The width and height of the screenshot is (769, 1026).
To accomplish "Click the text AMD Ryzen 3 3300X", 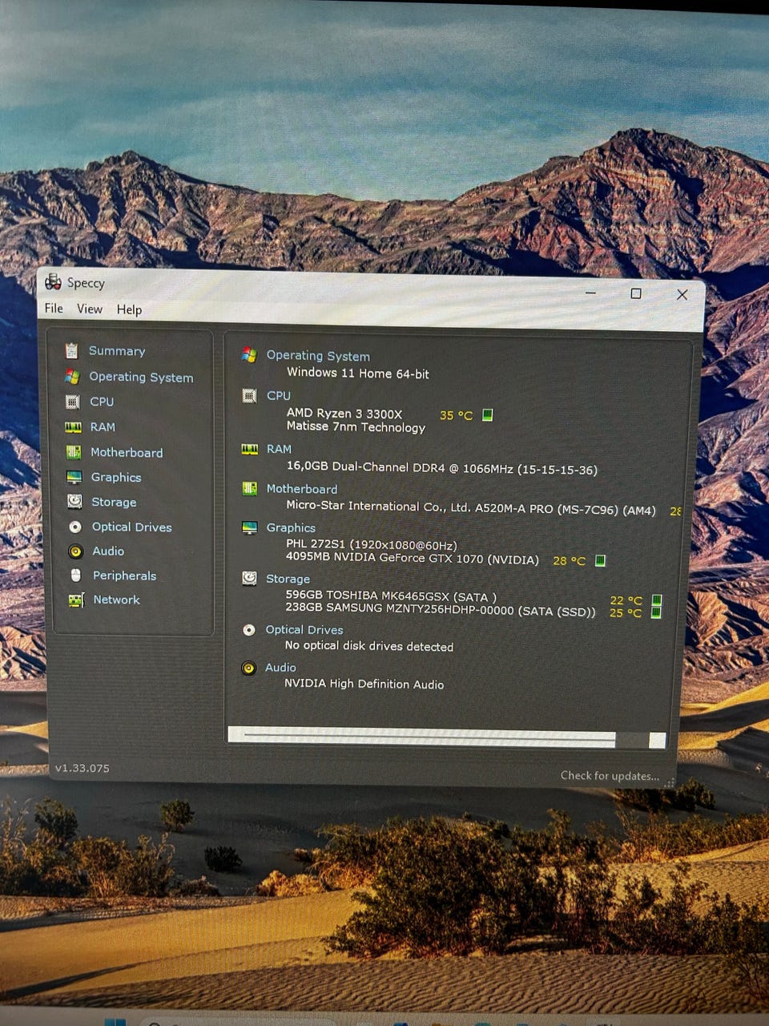I will tap(344, 414).
